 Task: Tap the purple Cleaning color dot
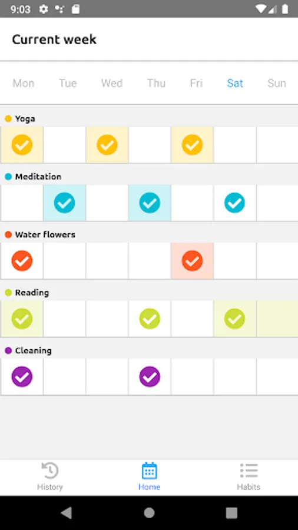click(x=8, y=350)
